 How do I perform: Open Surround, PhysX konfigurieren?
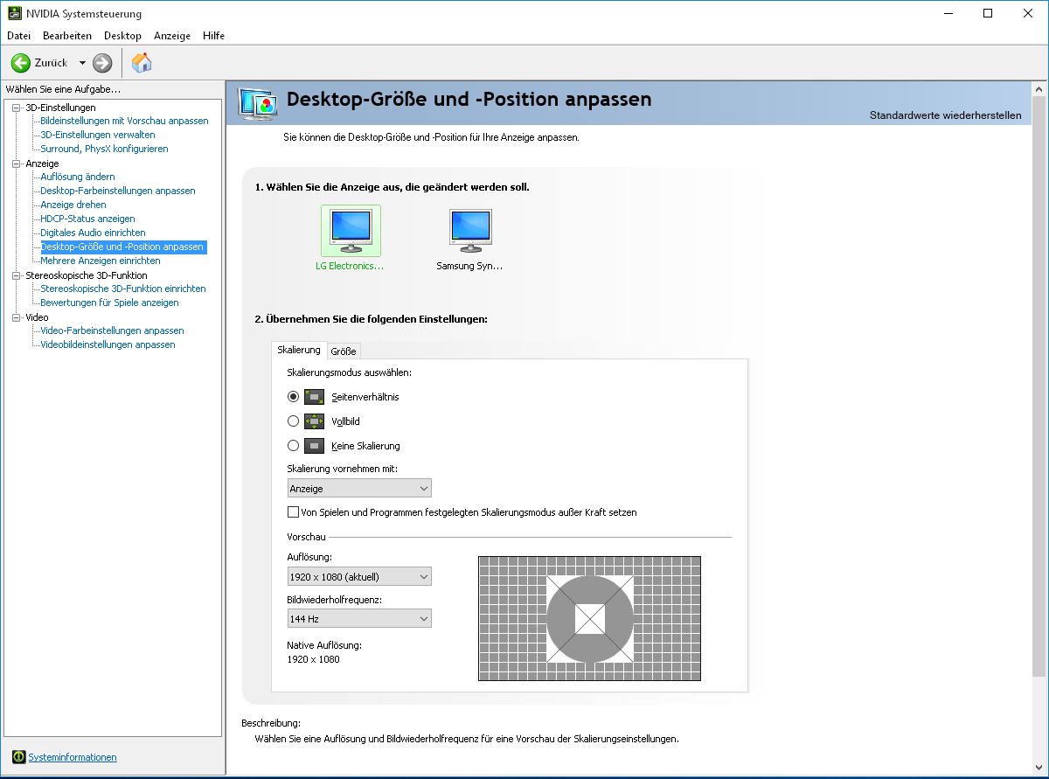pyautogui.click(x=104, y=149)
